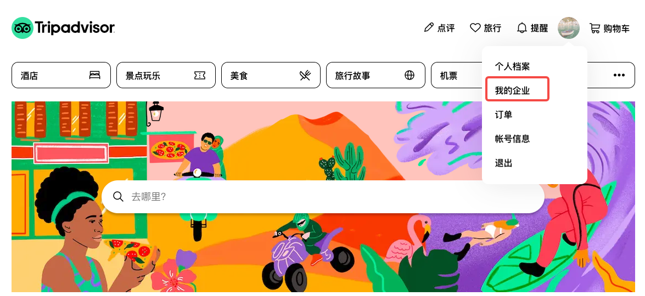Click the ticket icon in 景点玩乐
This screenshot has height=296, width=645.
[x=199, y=75]
